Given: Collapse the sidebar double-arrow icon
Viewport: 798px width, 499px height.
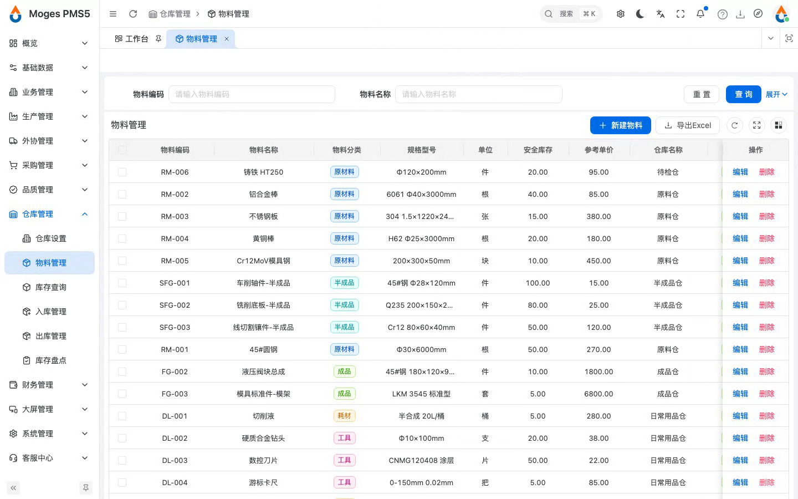Looking at the screenshot, I should pos(13,488).
